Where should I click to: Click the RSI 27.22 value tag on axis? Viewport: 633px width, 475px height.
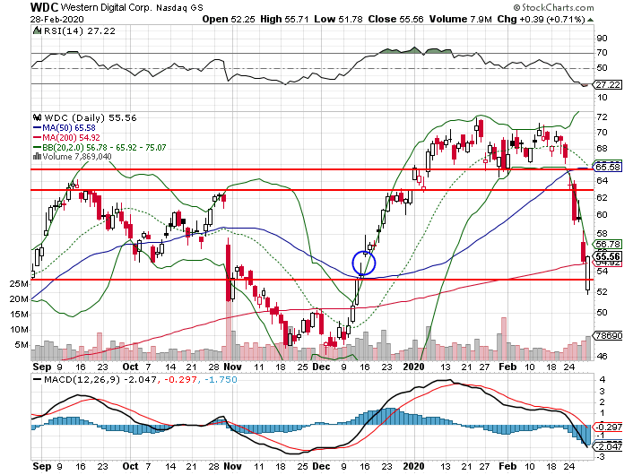click(608, 85)
